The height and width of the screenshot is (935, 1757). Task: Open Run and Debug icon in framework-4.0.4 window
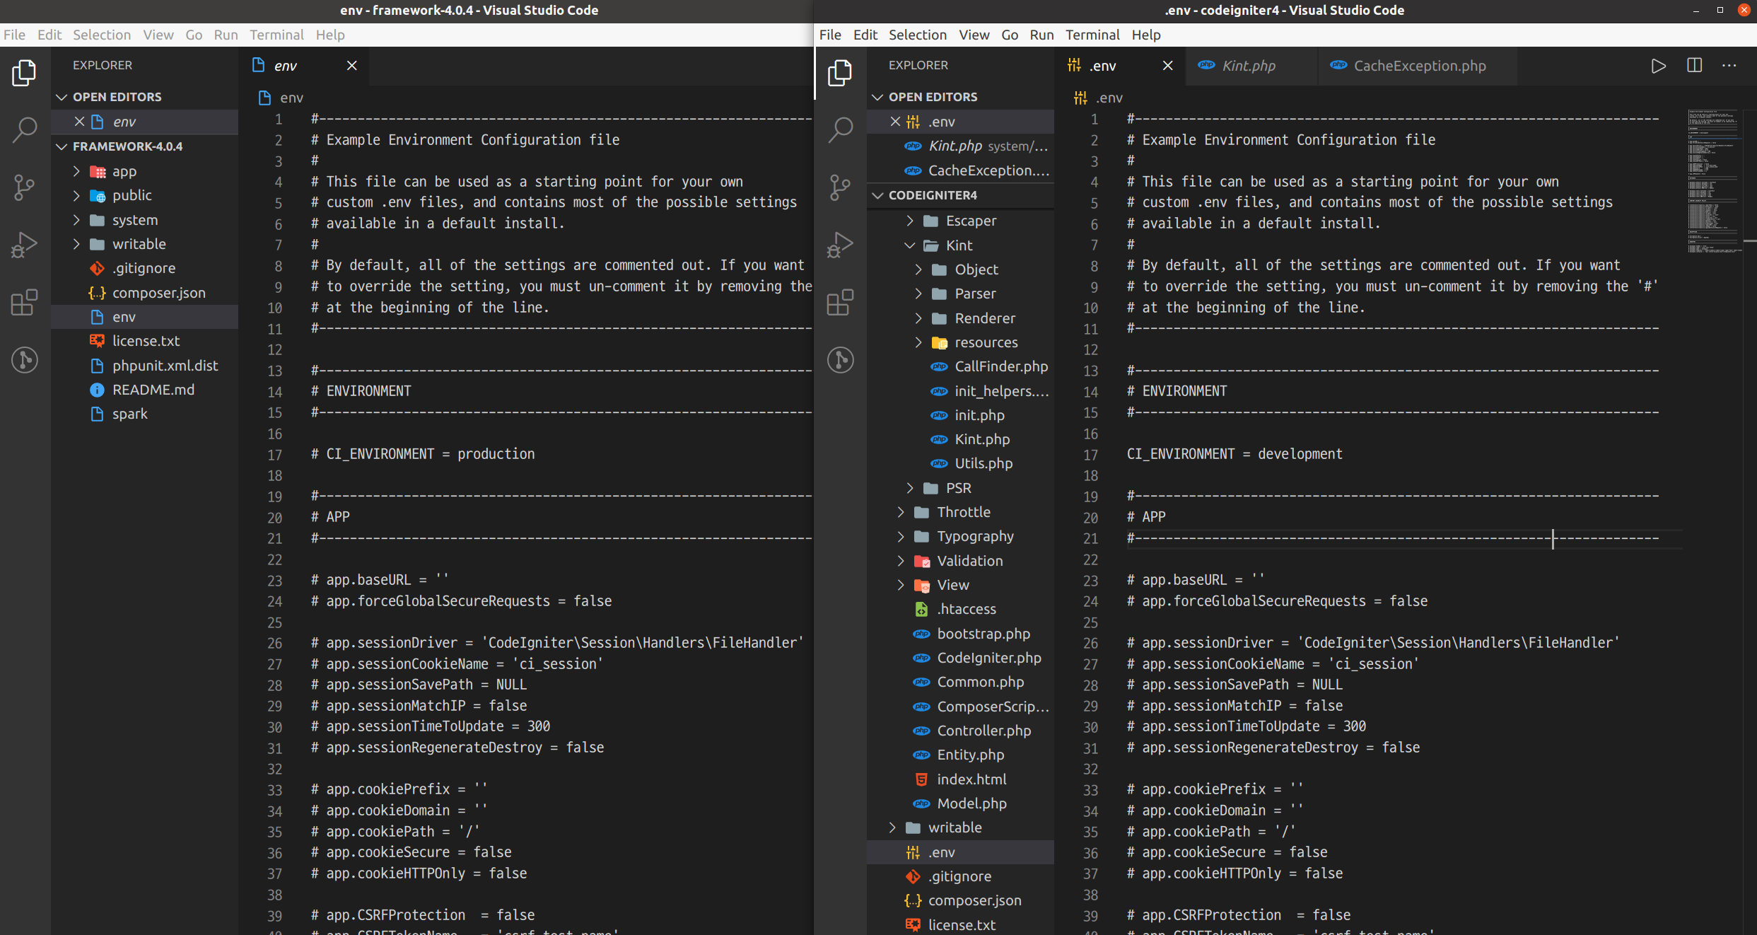(25, 245)
